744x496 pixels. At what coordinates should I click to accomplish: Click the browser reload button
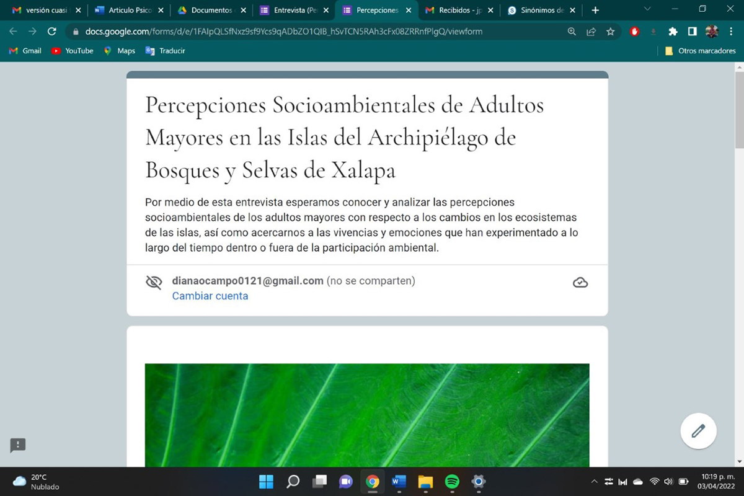(x=52, y=32)
